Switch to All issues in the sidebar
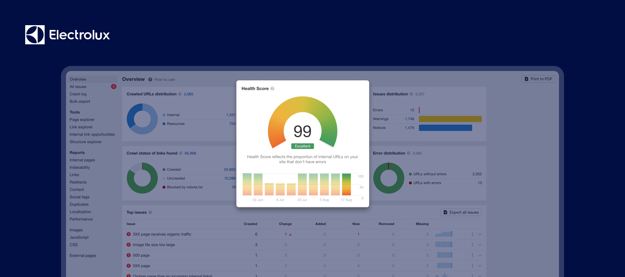 pyautogui.click(x=78, y=87)
